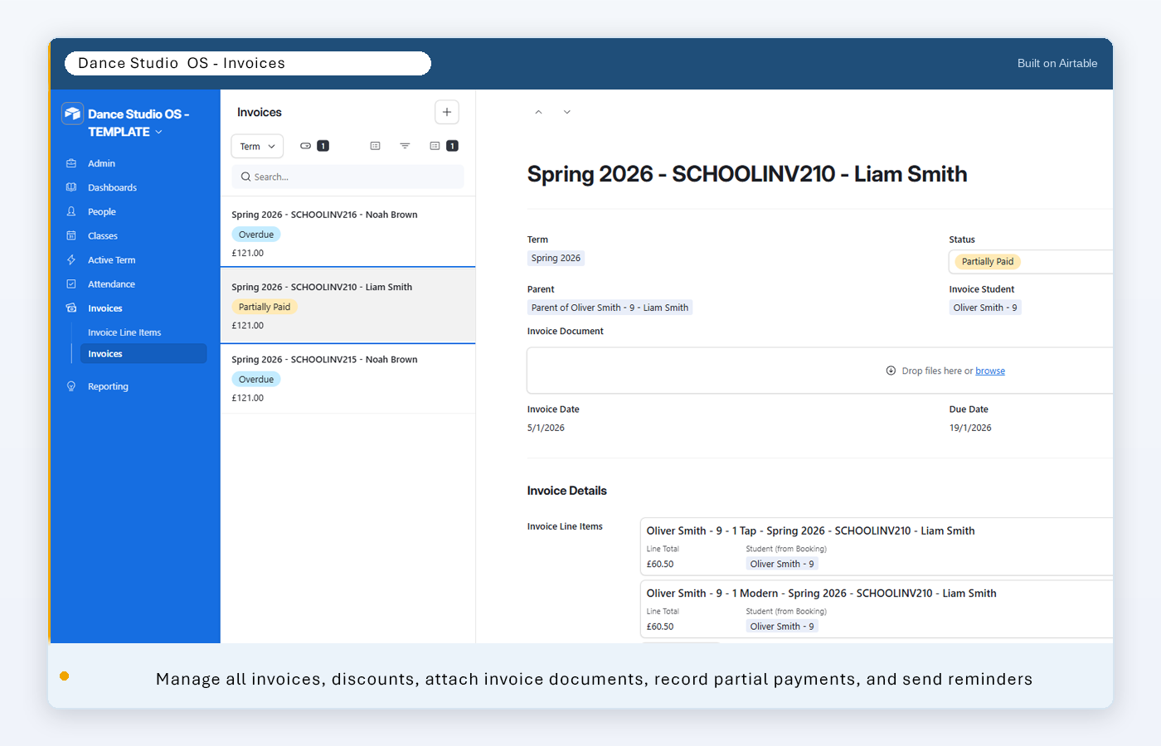Screen dimensions: 1161x746
Task: Click the £60.50 total in Modern line item
Action: pos(660,627)
